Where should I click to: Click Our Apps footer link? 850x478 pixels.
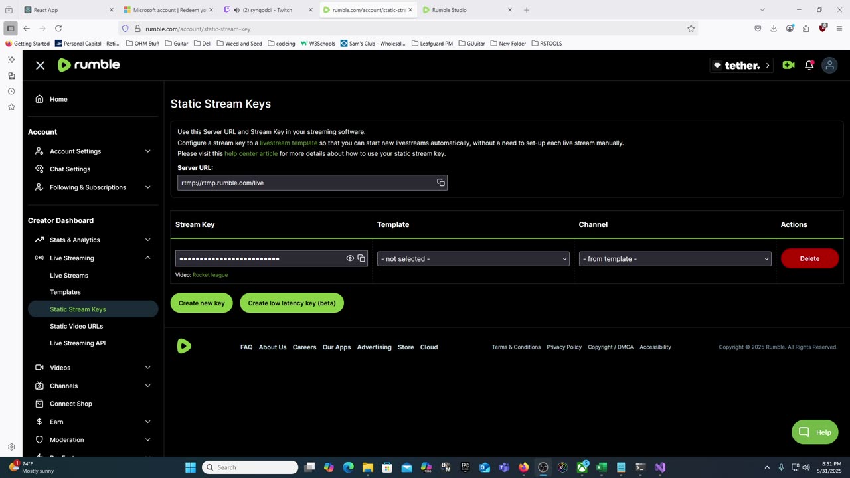point(337,347)
